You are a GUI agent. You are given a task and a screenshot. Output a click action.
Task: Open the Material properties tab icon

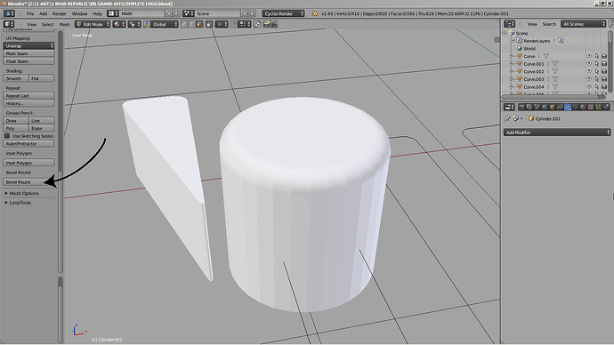pyautogui.click(x=583, y=107)
